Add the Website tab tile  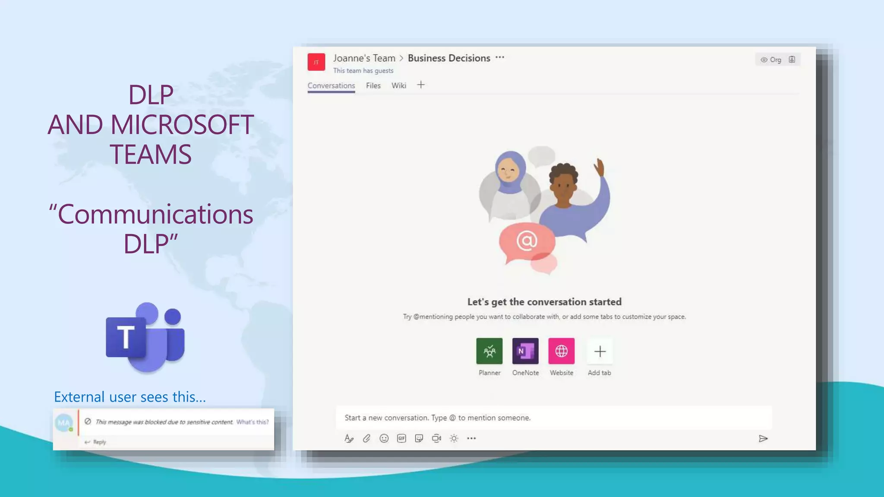[x=561, y=351]
